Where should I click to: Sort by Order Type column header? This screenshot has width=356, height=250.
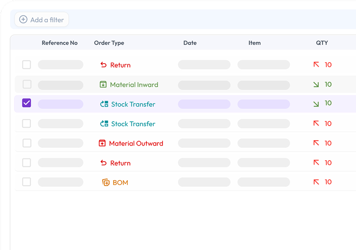click(x=109, y=43)
